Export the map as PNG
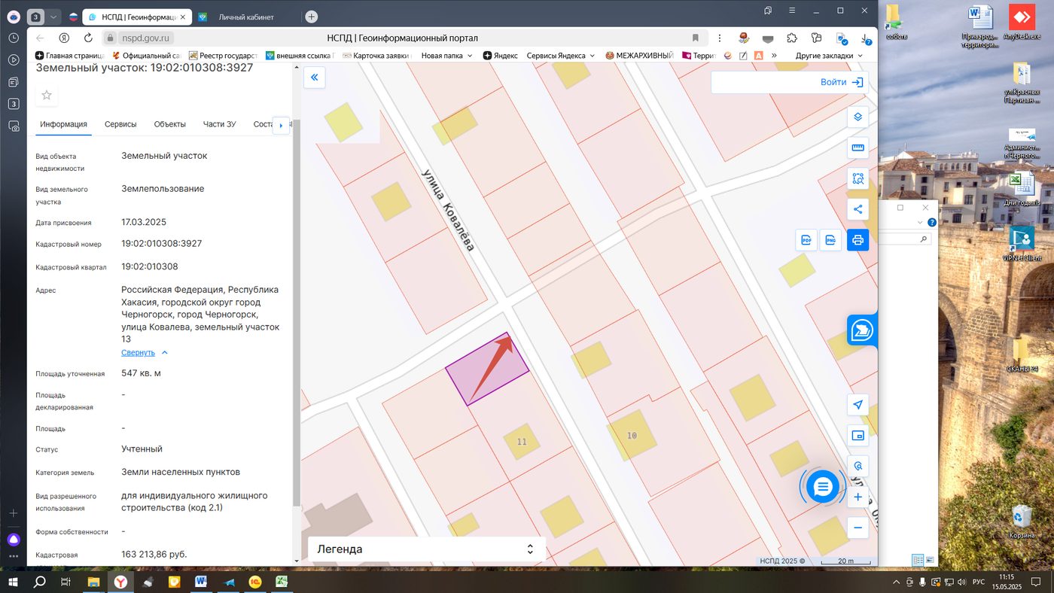This screenshot has height=593, width=1054. point(831,240)
